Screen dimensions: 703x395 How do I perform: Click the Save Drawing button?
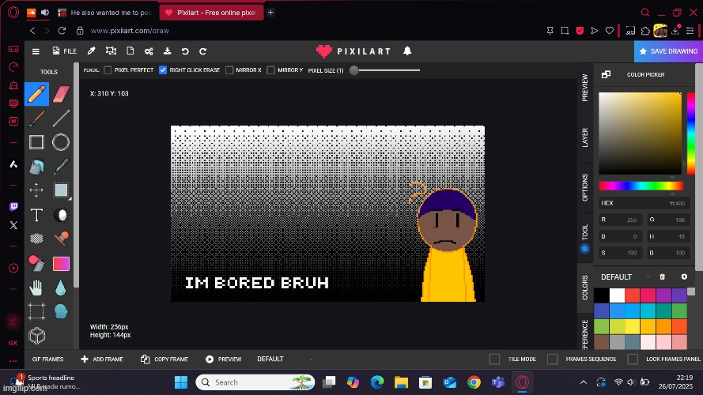click(668, 51)
